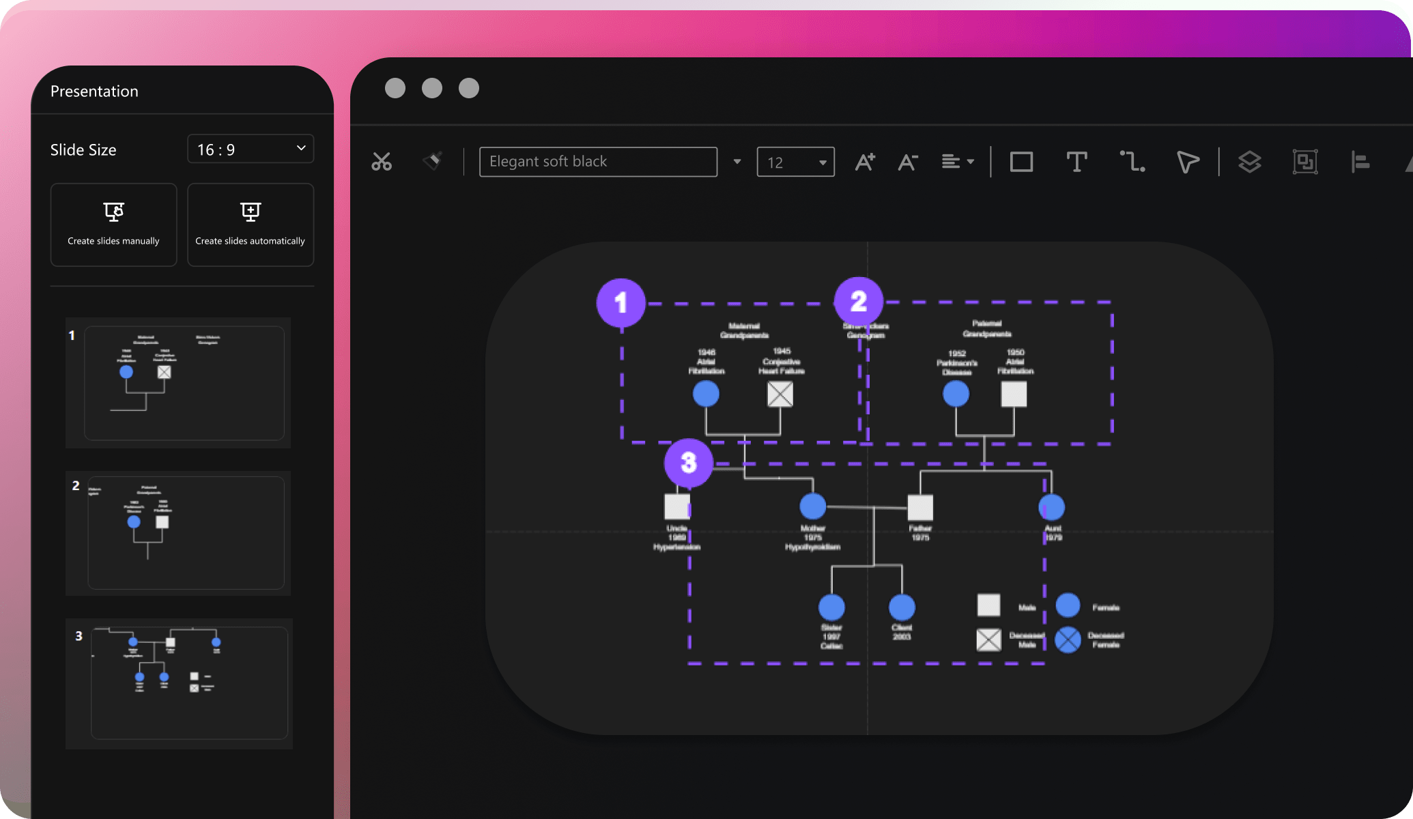1413x819 pixels.
Task: Select the layers/stack panel icon
Action: [x=1249, y=161]
